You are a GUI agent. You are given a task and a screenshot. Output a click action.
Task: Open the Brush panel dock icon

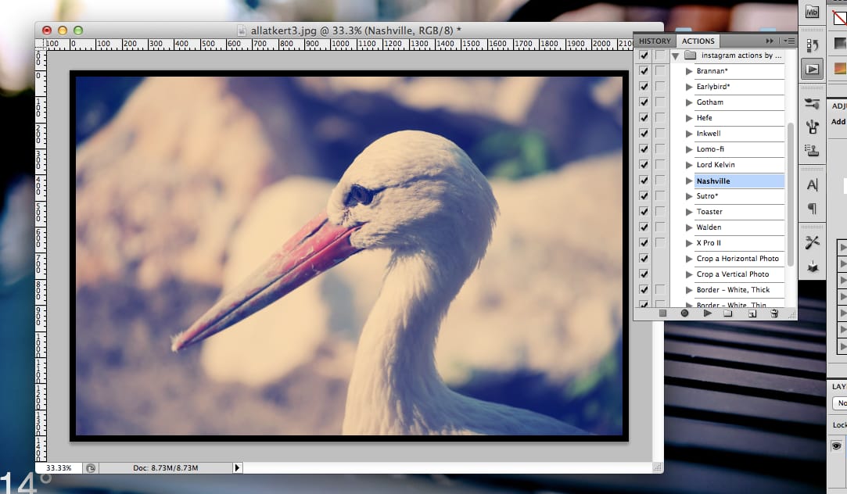812,127
